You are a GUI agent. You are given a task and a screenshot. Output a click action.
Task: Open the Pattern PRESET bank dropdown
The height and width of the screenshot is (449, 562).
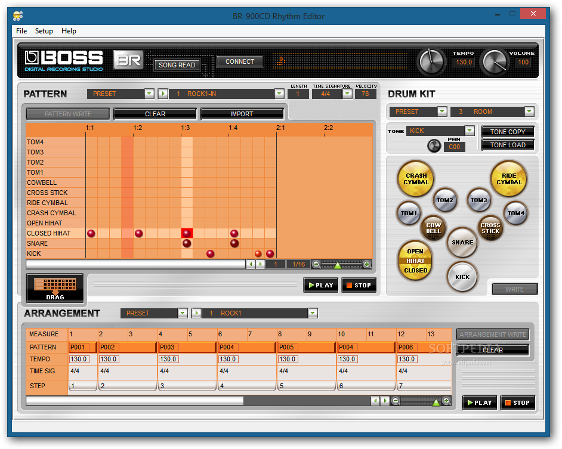click(149, 94)
